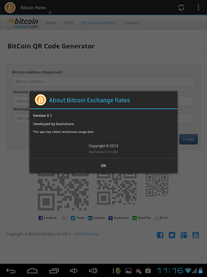Open the Tools menu item
Image resolution: width=207 pixels, height=277 pixels.
click(x=69, y=22)
